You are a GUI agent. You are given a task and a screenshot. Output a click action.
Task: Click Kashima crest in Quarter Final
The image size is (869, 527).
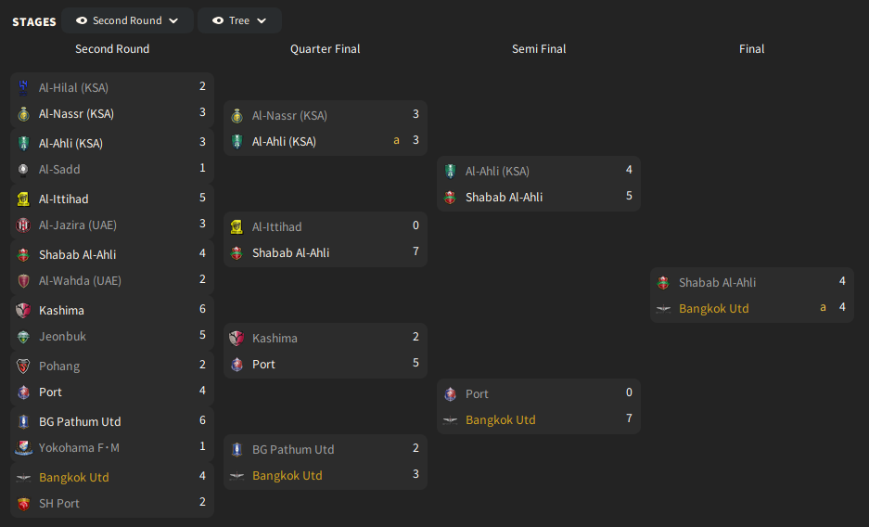click(x=236, y=338)
